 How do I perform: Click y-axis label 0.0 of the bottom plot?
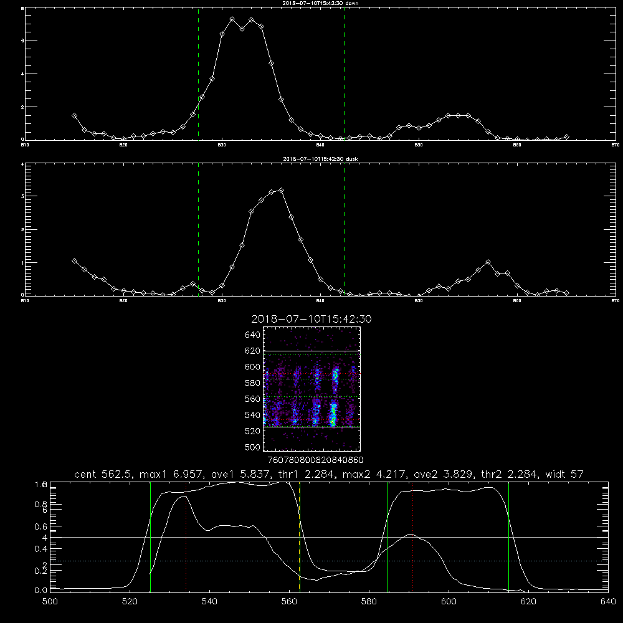tap(41, 591)
